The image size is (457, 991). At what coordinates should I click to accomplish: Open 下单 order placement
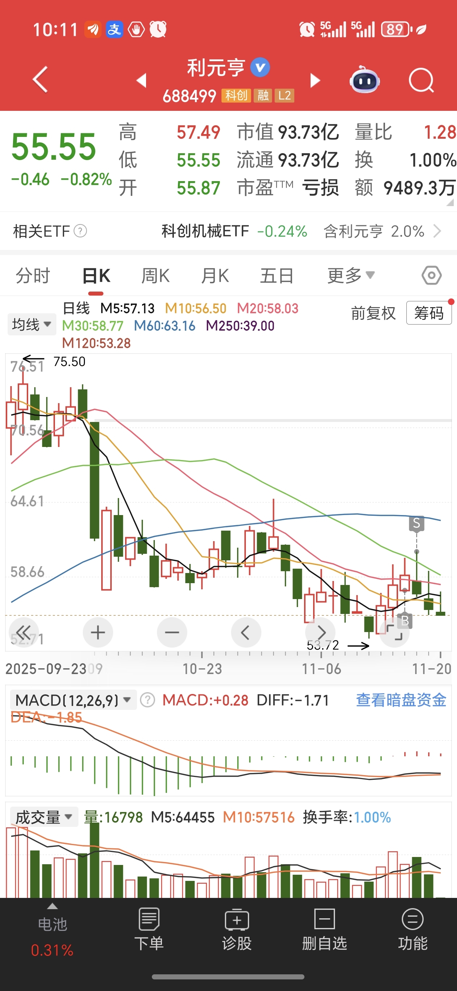coord(149,929)
